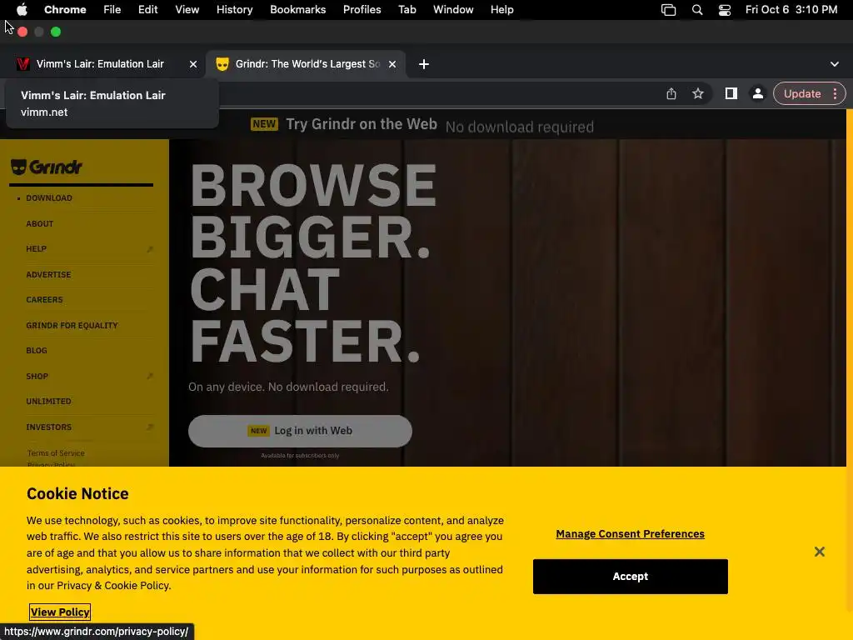
Task: Toggle the Chrome side panel
Action: tap(731, 93)
